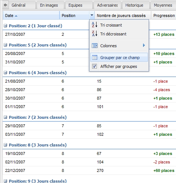This screenshot has height=183, width=176.
Task: Open the Adversaires tab
Action: coord(107,5)
